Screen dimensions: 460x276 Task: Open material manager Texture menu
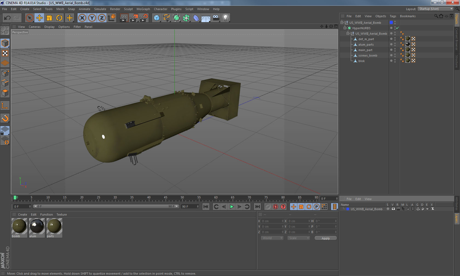coord(62,215)
